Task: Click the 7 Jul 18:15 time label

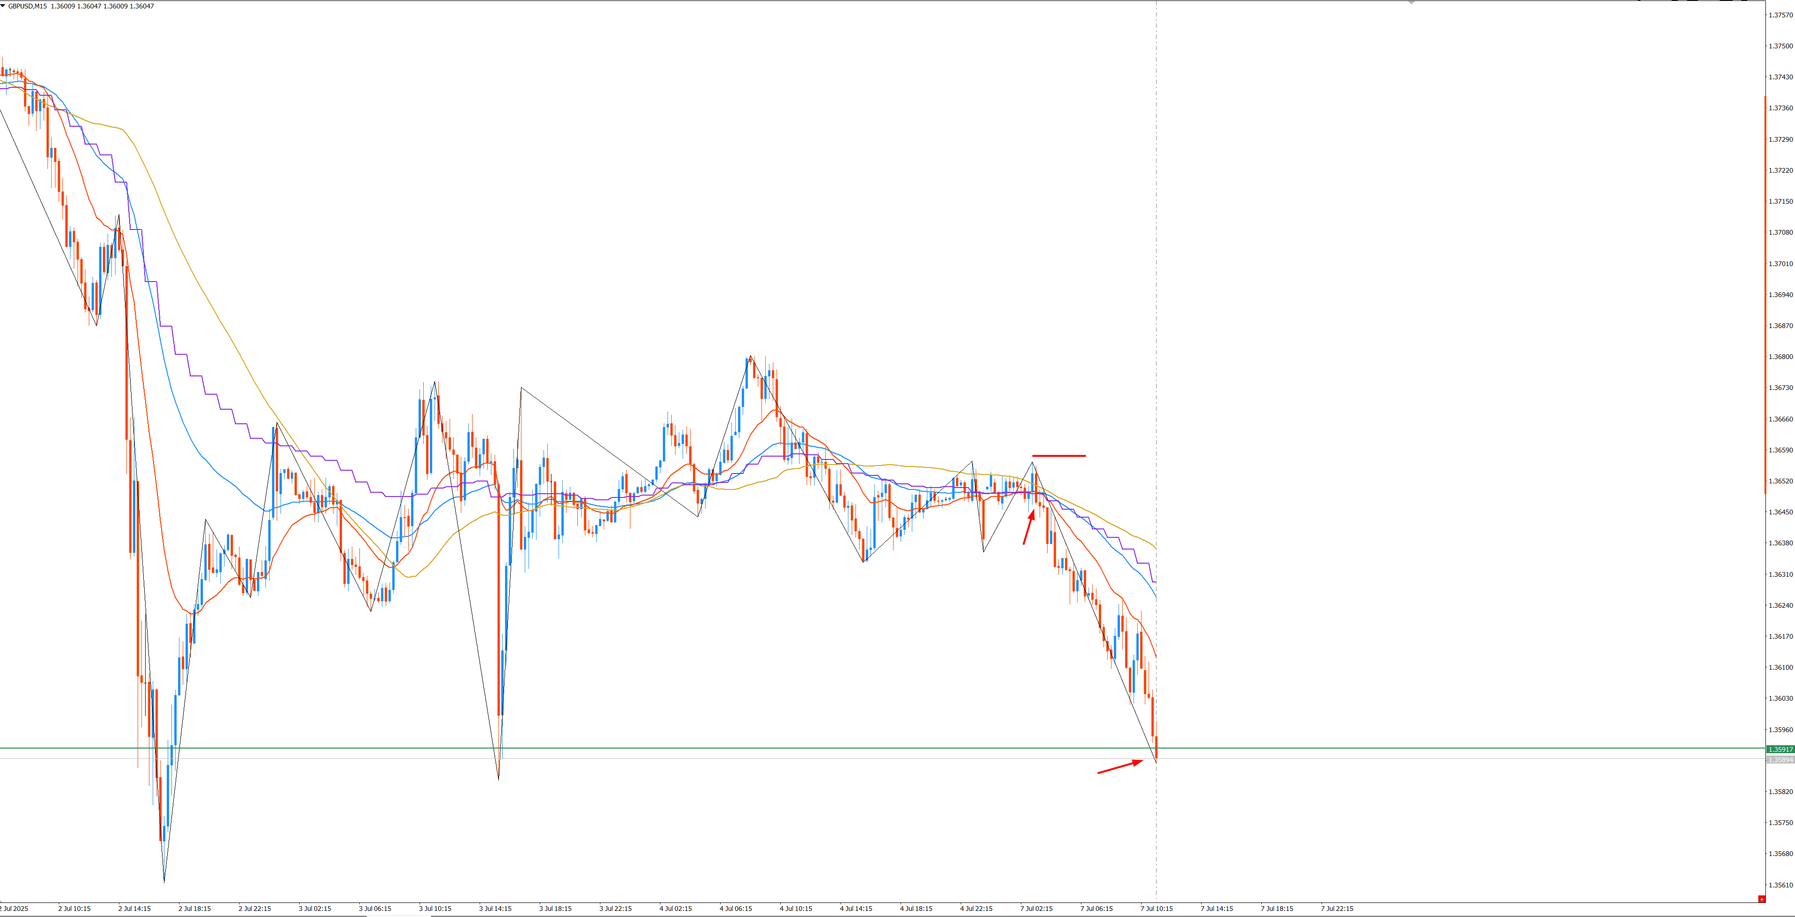Action: pos(1276,908)
